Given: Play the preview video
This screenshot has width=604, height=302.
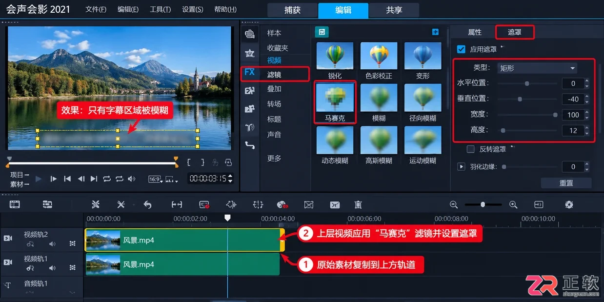Looking at the screenshot, I should [x=40, y=179].
